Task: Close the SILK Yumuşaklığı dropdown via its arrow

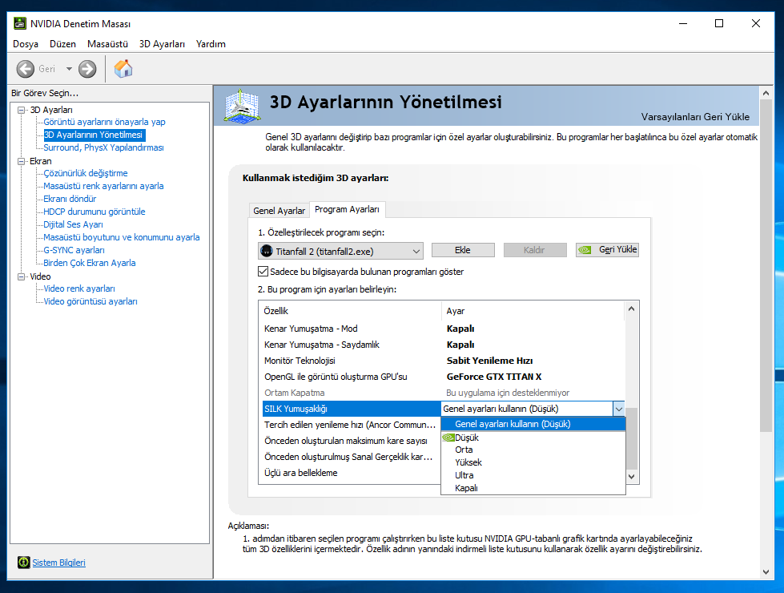Action: [x=618, y=409]
